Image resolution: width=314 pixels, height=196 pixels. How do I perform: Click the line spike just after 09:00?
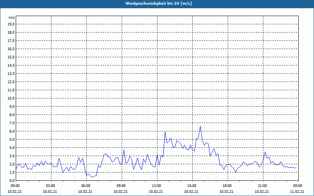click(124, 150)
